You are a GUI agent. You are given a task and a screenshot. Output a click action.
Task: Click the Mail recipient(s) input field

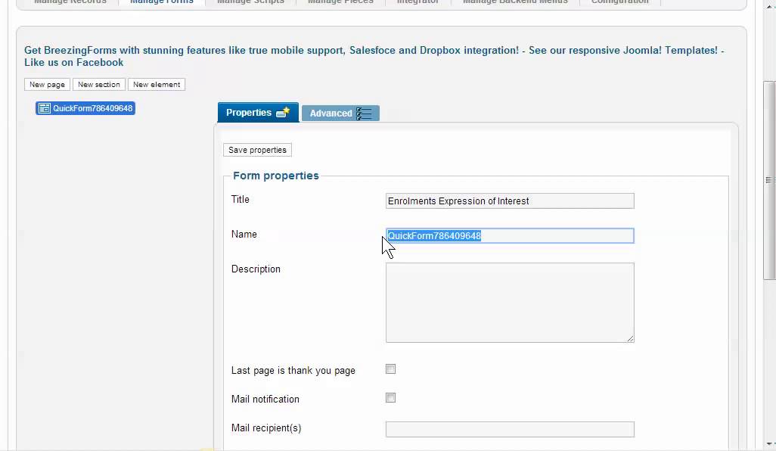tap(510, 429)
